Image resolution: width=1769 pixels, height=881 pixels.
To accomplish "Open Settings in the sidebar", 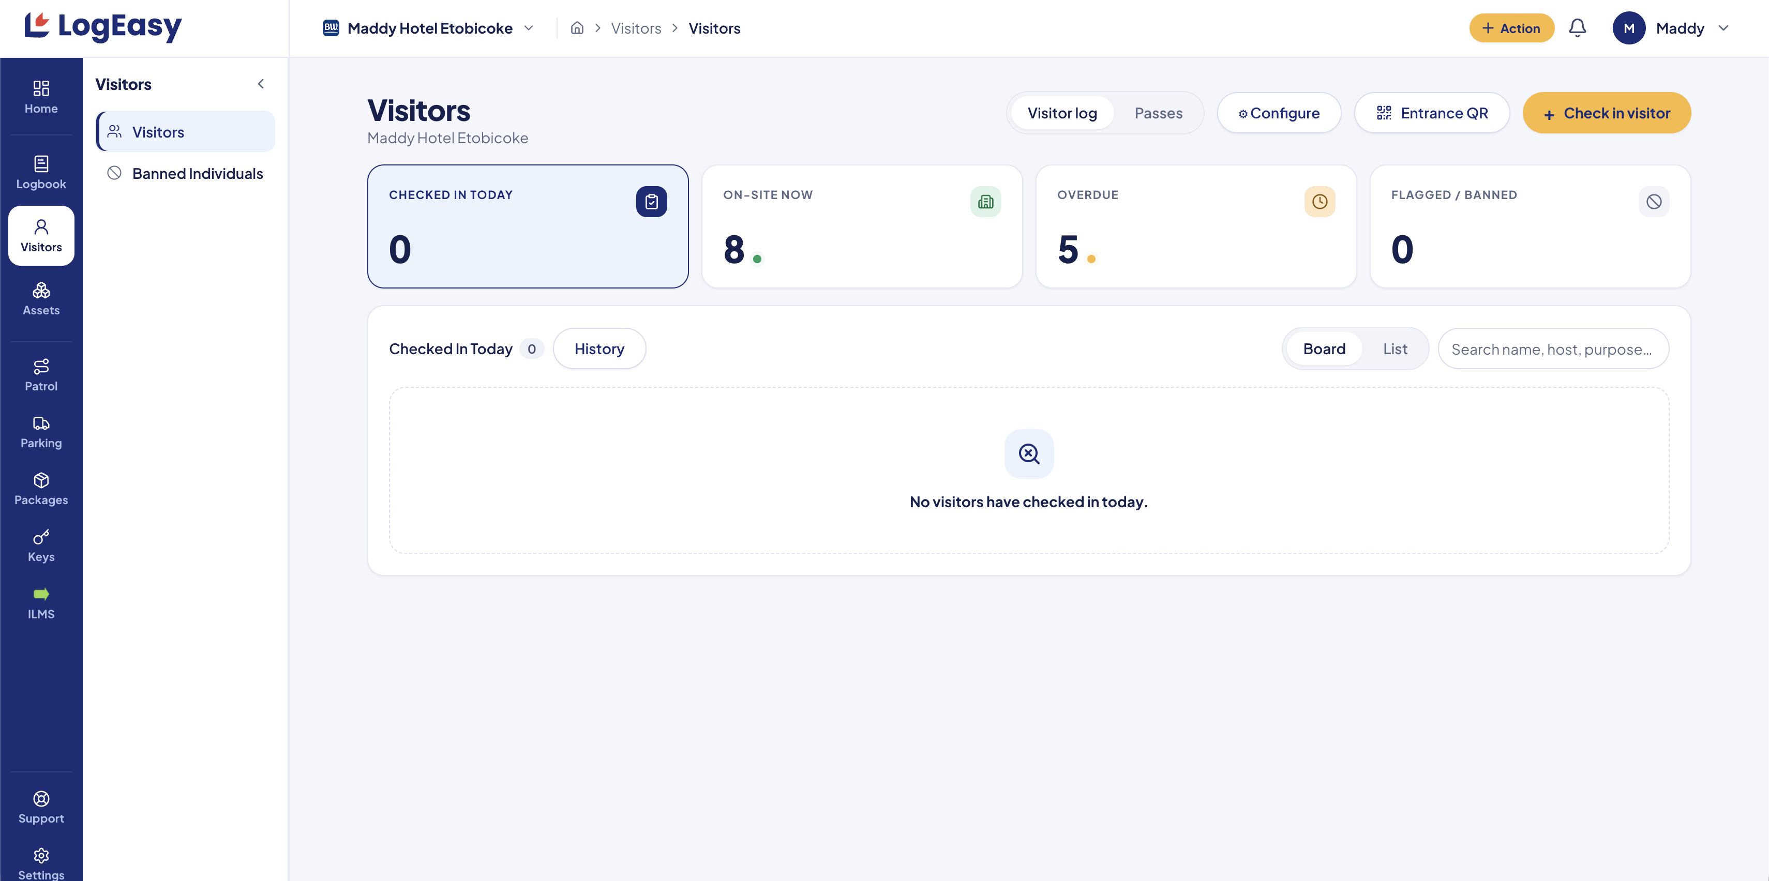I will click(41, 863).
